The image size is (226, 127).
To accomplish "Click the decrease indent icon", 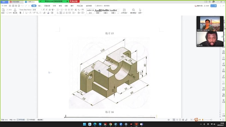I will (66, 10).
